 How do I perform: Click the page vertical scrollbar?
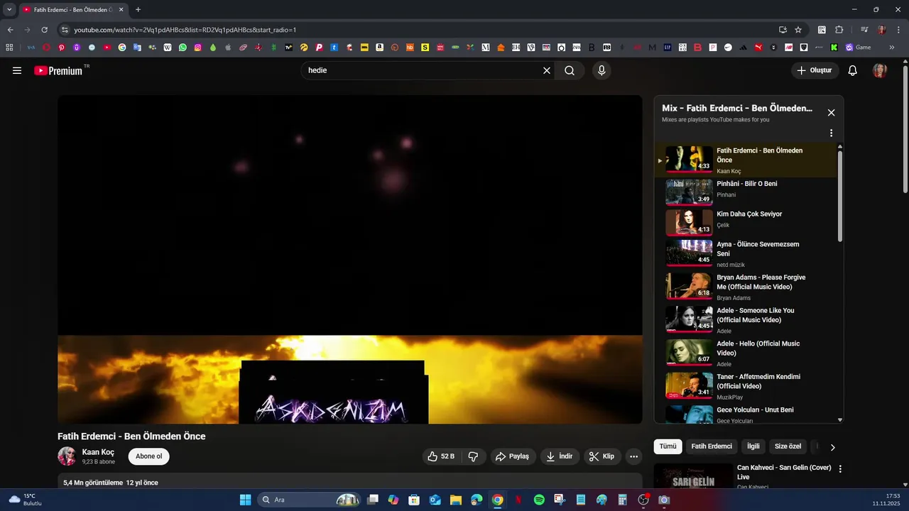click(x=905, y=128)
